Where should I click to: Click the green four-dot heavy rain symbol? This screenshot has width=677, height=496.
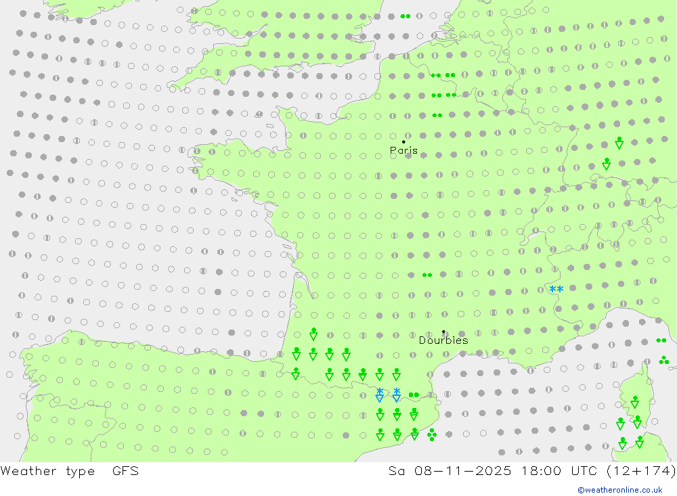[431, 434]
